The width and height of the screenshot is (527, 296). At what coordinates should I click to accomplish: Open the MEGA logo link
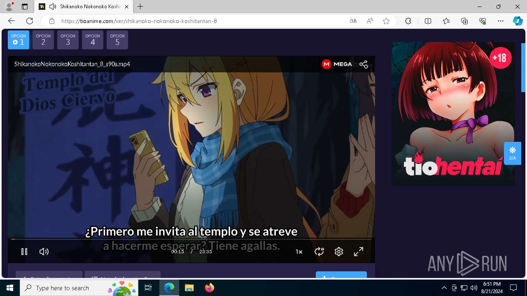click(x=337, y=64)
